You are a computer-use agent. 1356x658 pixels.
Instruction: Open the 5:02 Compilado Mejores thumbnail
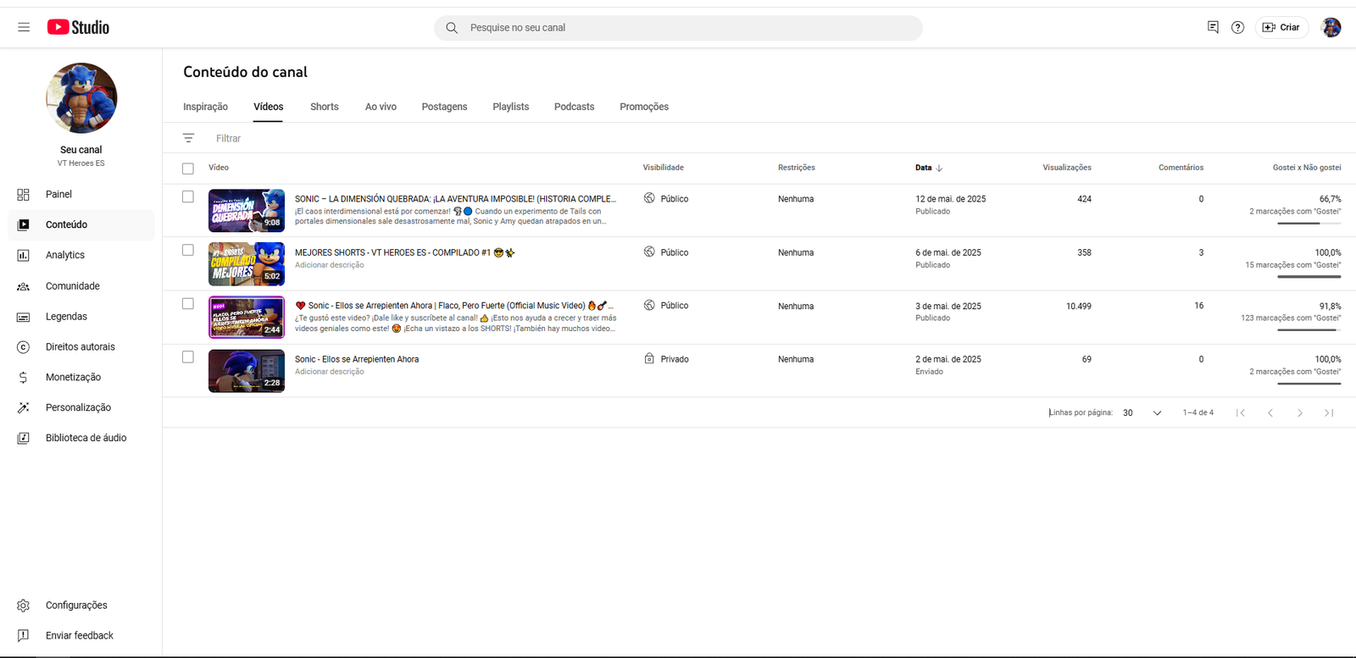247,263
